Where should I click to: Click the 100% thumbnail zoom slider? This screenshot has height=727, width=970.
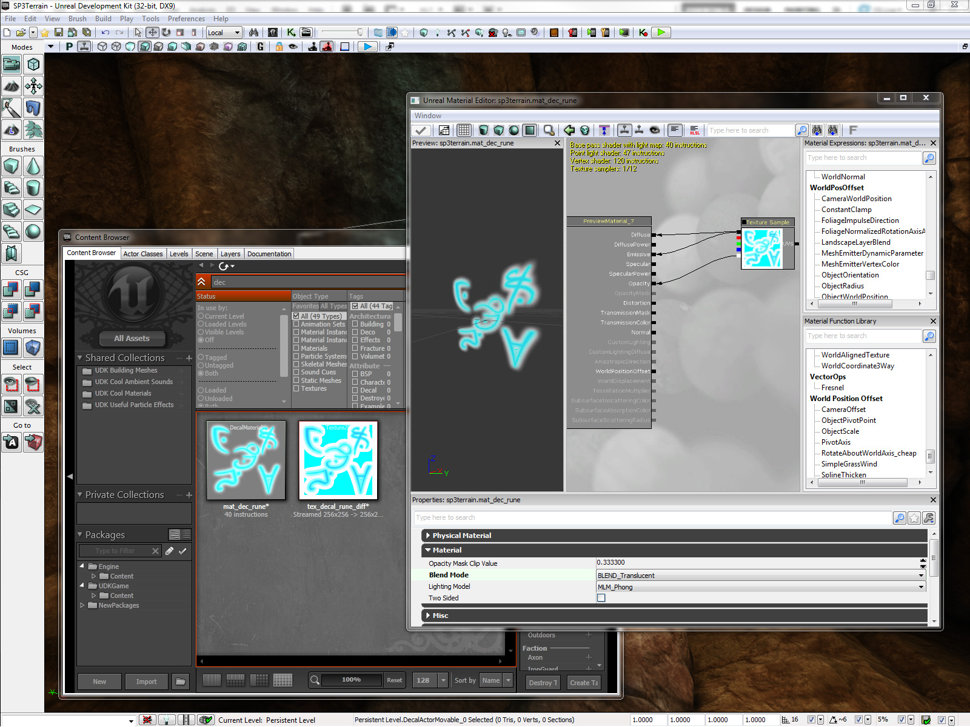[x=352, y=680]
